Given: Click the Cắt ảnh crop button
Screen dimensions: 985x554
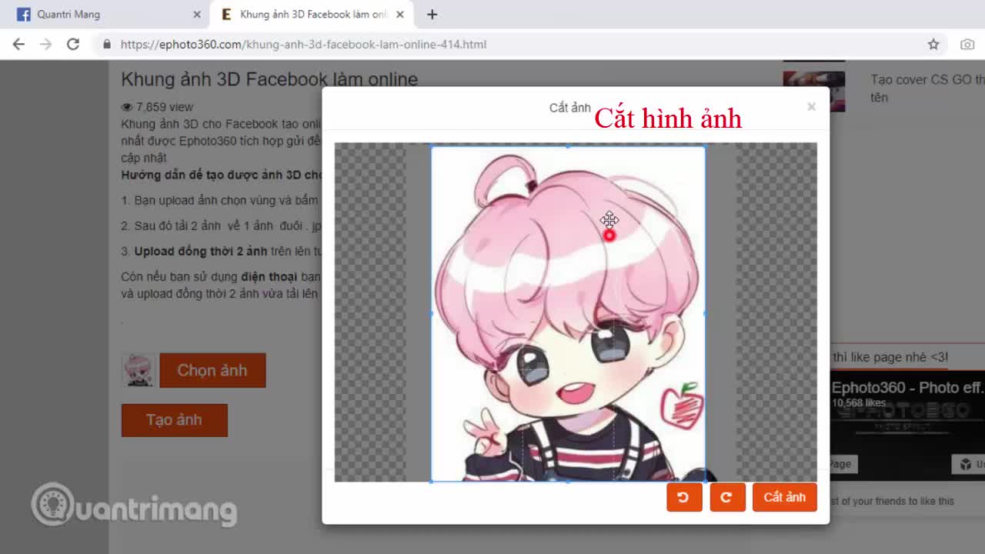Looking at the screenshot, I should (x=784, y=497).
